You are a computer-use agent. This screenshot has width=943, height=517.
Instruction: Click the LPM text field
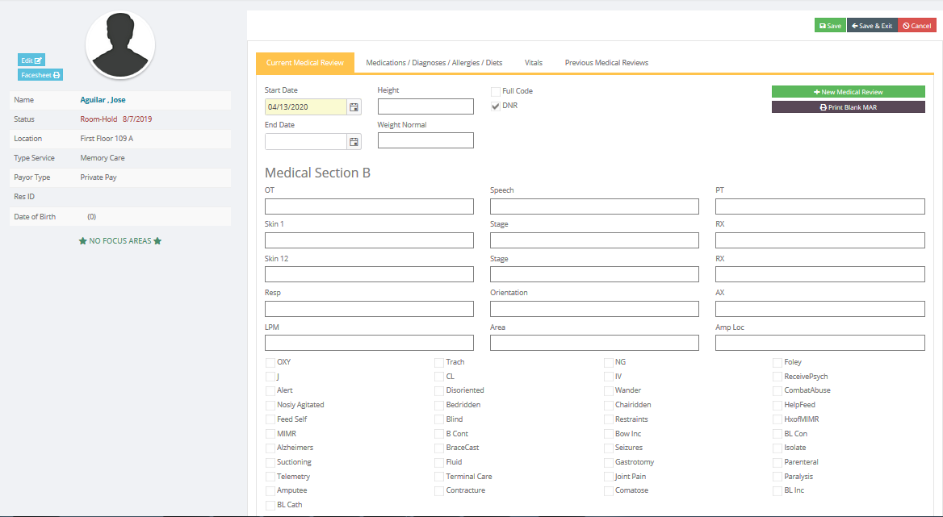coord(369,343)
